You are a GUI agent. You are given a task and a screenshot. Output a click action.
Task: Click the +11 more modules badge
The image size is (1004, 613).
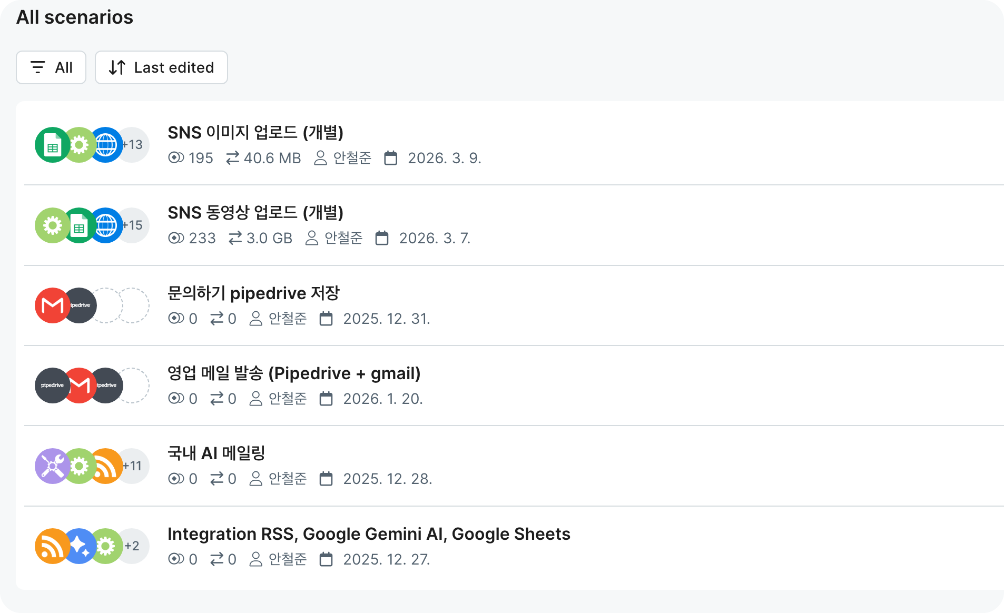point(134,466)
